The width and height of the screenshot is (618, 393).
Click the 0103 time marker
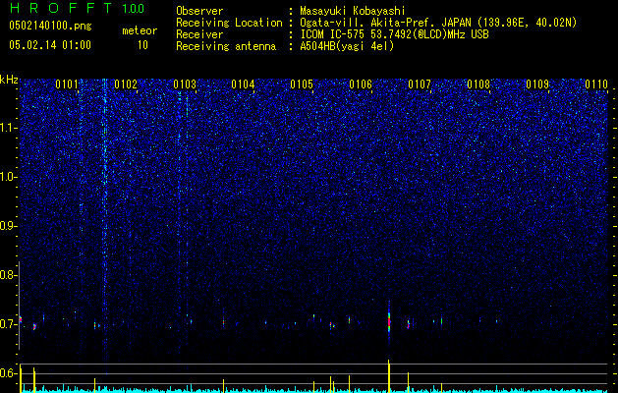click(185, 84)
